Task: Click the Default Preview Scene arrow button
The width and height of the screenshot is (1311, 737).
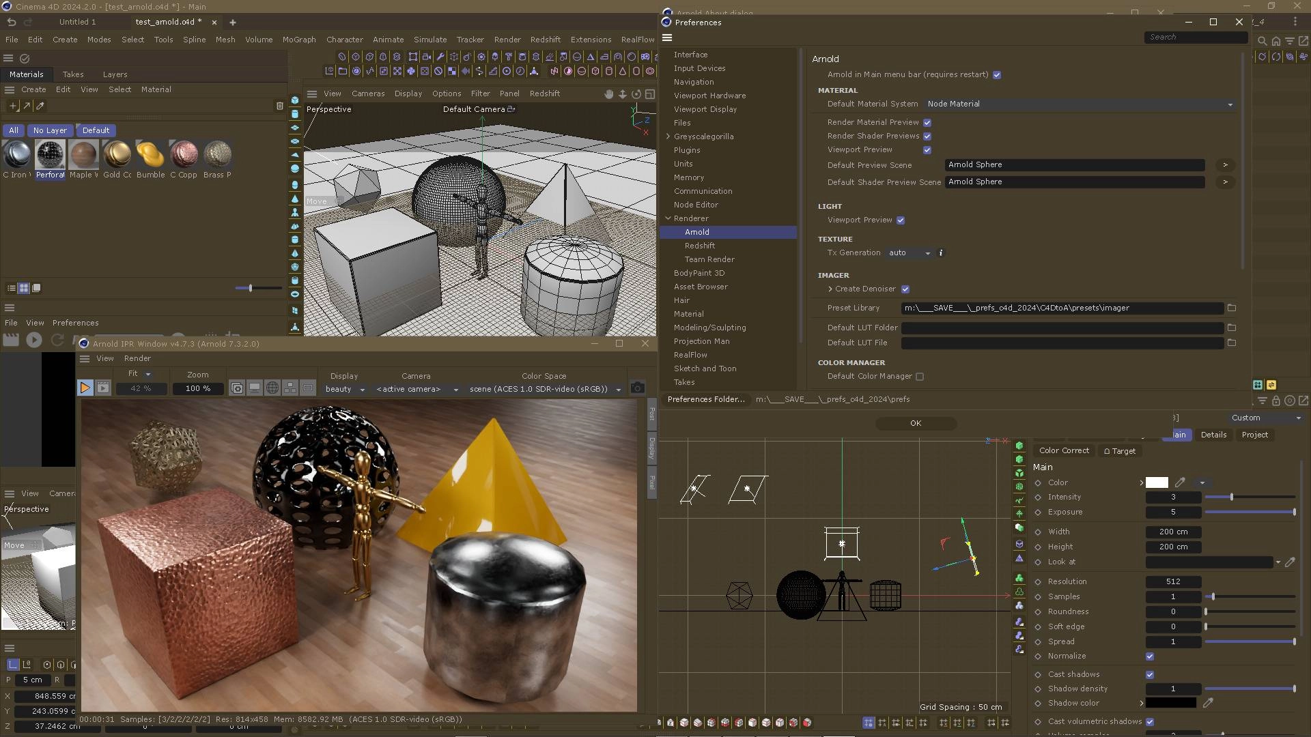Action: coord(1225,165)
